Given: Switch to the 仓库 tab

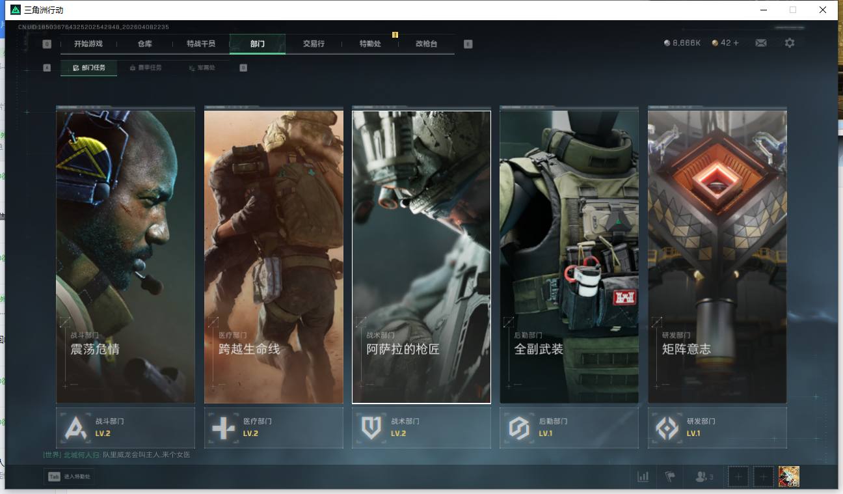Looking at the screenshot, I should coord(144,44).
